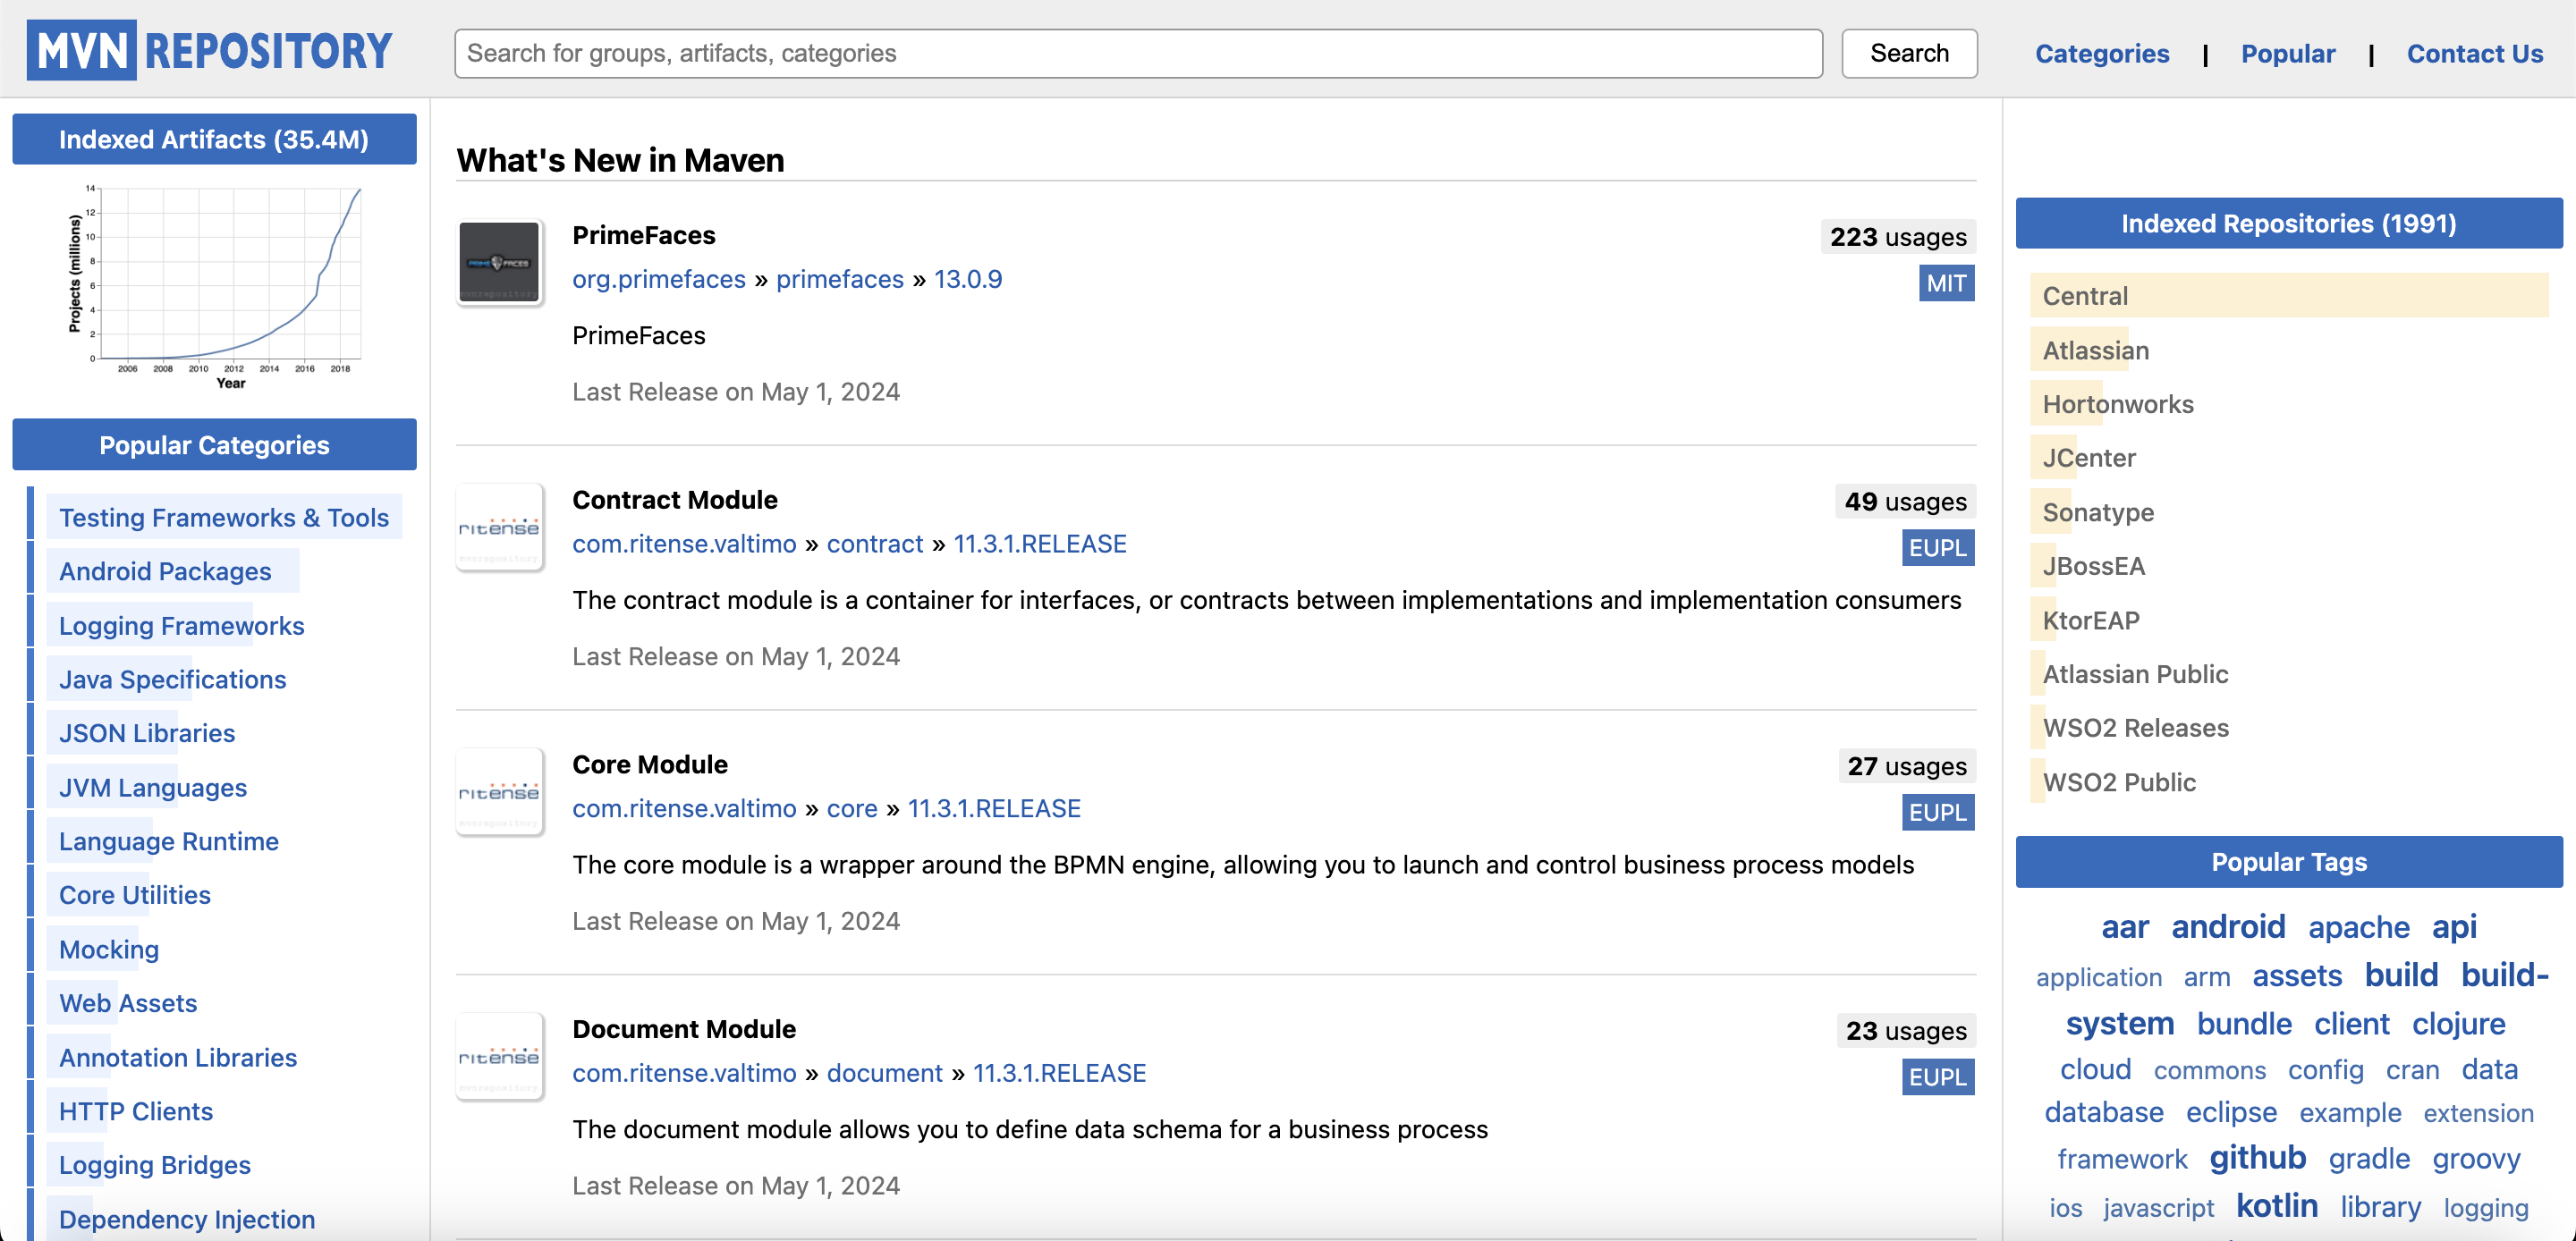Click the MIT license badge on PrimeFaces
Image resolution: width=2576 pixels, height=1241 pixels.
[1946, 283]
